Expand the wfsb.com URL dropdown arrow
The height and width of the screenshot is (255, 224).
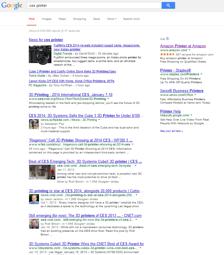pos(132,144)
